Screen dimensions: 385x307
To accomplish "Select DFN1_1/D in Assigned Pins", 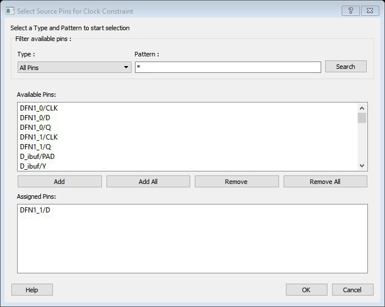I will (35, 210).
